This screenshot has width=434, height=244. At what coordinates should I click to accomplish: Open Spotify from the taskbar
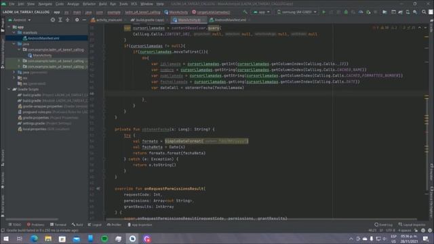(104, 239)
